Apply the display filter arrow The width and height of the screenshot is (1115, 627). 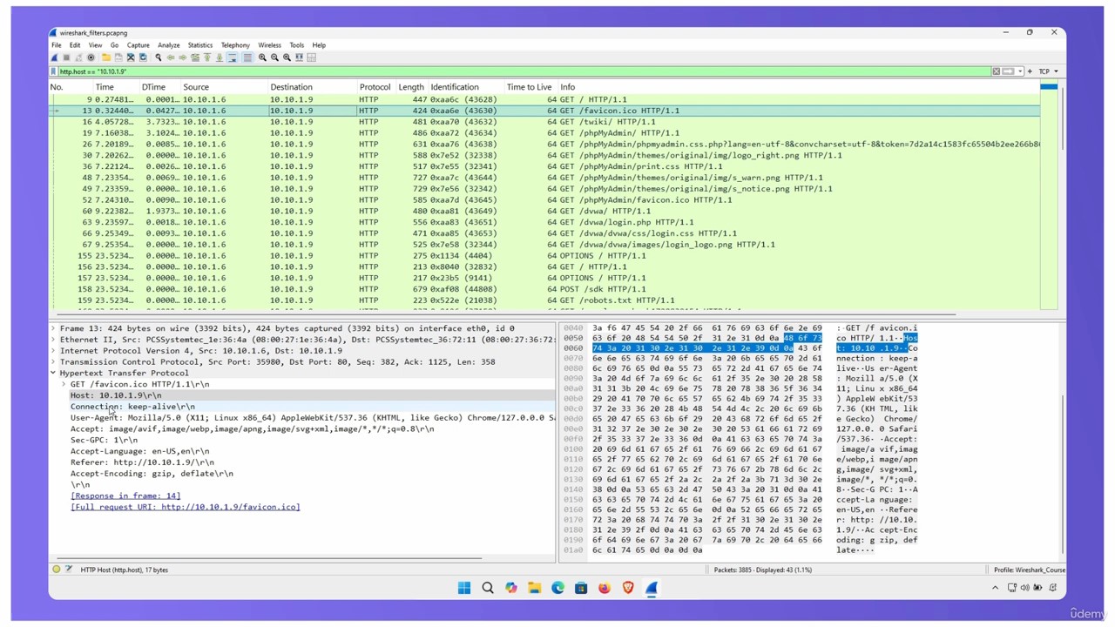coord(1009,71)
